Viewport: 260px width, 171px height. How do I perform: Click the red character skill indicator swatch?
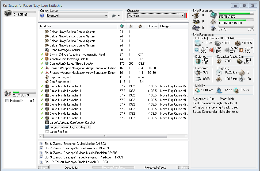(x=186, y=15)
